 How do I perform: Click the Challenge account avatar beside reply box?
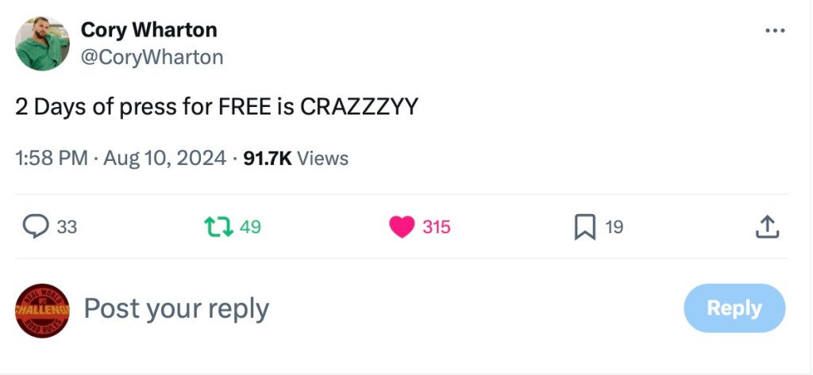click(43, 310)
